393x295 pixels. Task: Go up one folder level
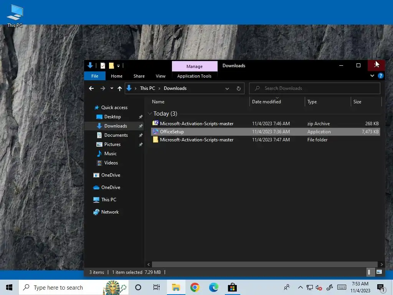pyautogui.click(x=120, y=88)
